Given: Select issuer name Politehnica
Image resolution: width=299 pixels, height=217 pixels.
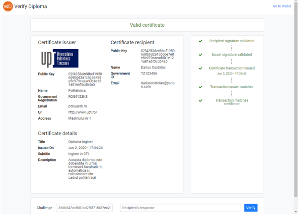Looking at the screenshot, I should 77,90.
